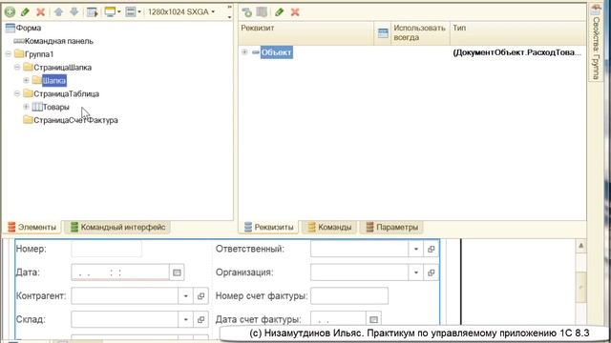Click the Тип column header
611x343 pixels.
[x=517, y=32]
